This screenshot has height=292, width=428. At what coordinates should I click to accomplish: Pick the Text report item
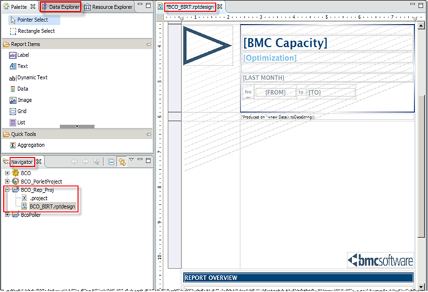point(19,66)
